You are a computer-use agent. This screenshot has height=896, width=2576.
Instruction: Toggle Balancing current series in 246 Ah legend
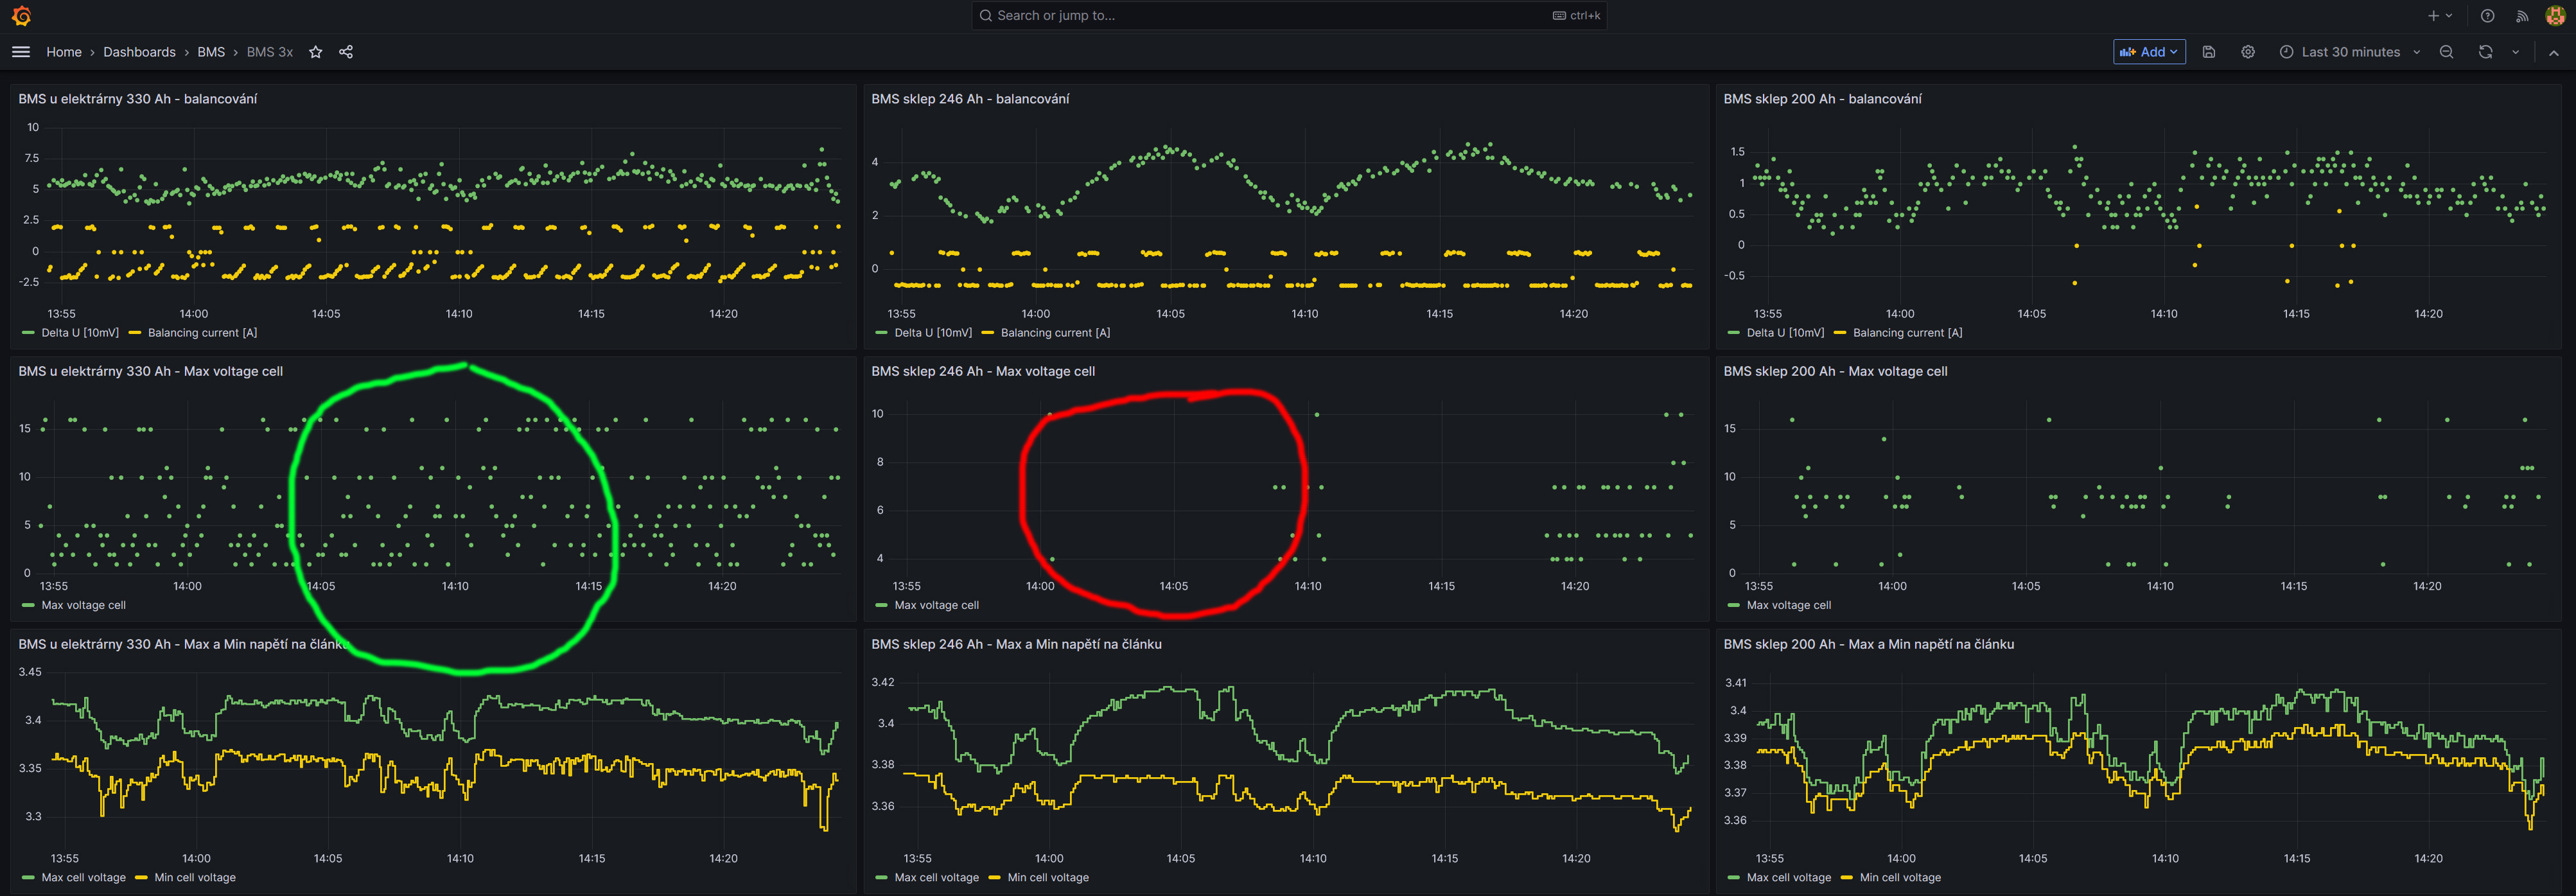[1055, 333]
